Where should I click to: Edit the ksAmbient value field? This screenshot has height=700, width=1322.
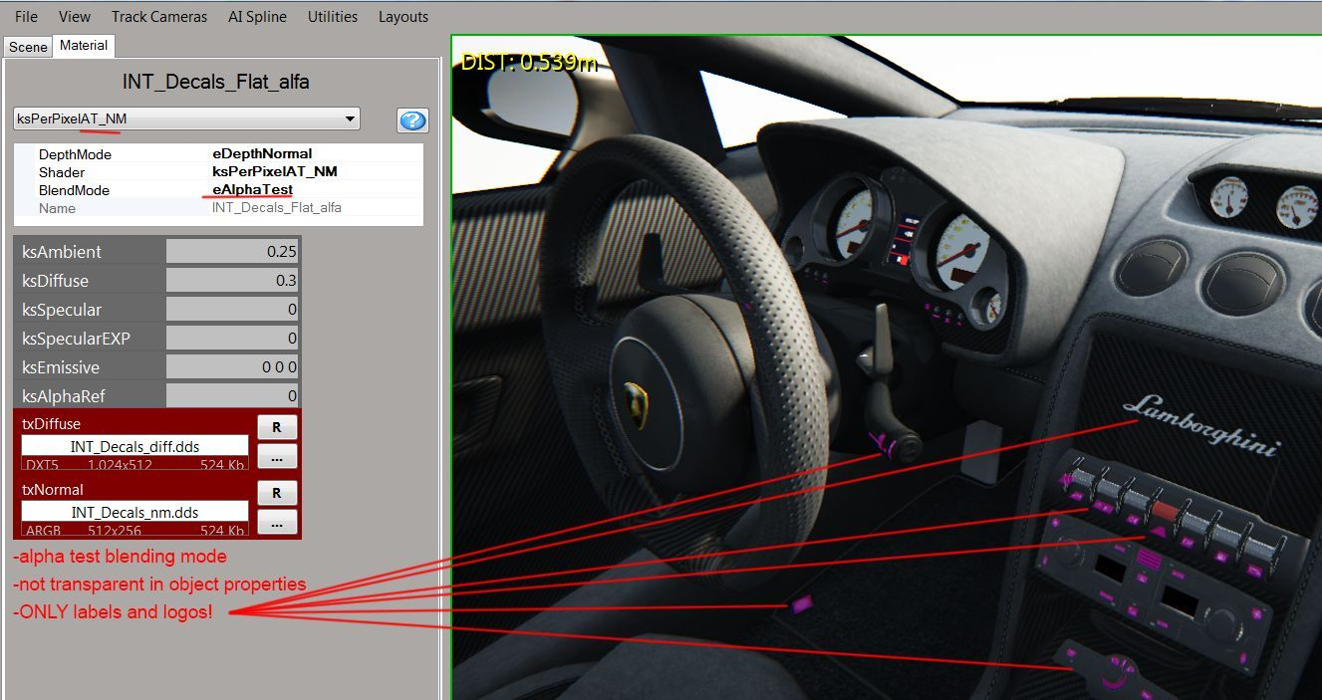[x=233, y=252]
